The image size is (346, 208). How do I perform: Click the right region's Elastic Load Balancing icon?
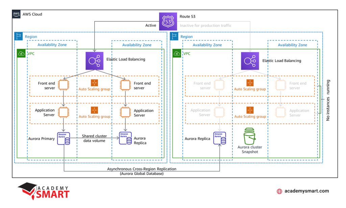click(250, 61)
